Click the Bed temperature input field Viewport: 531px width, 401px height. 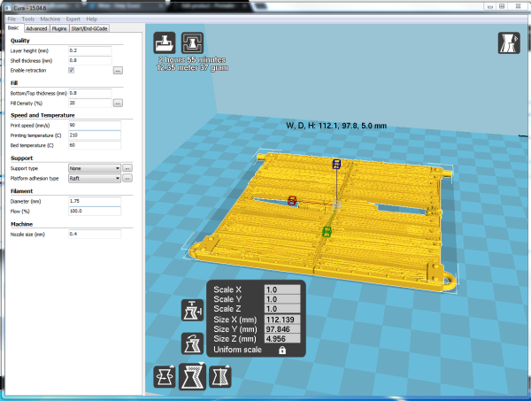click(x=95, y=145)
